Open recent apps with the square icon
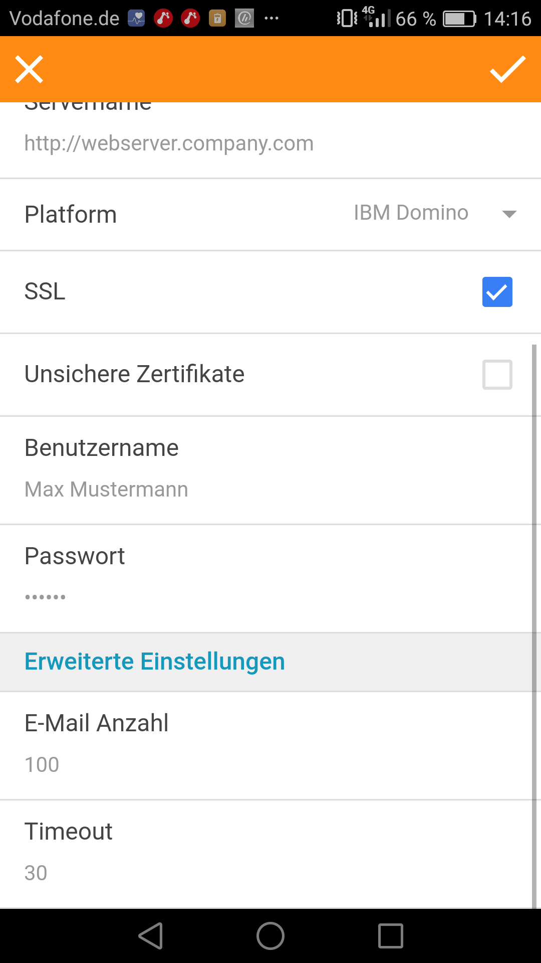Screen dimensions: 541x963 (x=390, y=936)
